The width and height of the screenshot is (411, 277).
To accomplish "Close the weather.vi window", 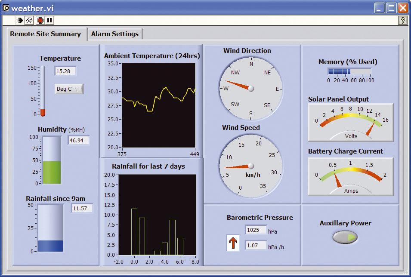I will pyautogui.click(x=403, y=8).
